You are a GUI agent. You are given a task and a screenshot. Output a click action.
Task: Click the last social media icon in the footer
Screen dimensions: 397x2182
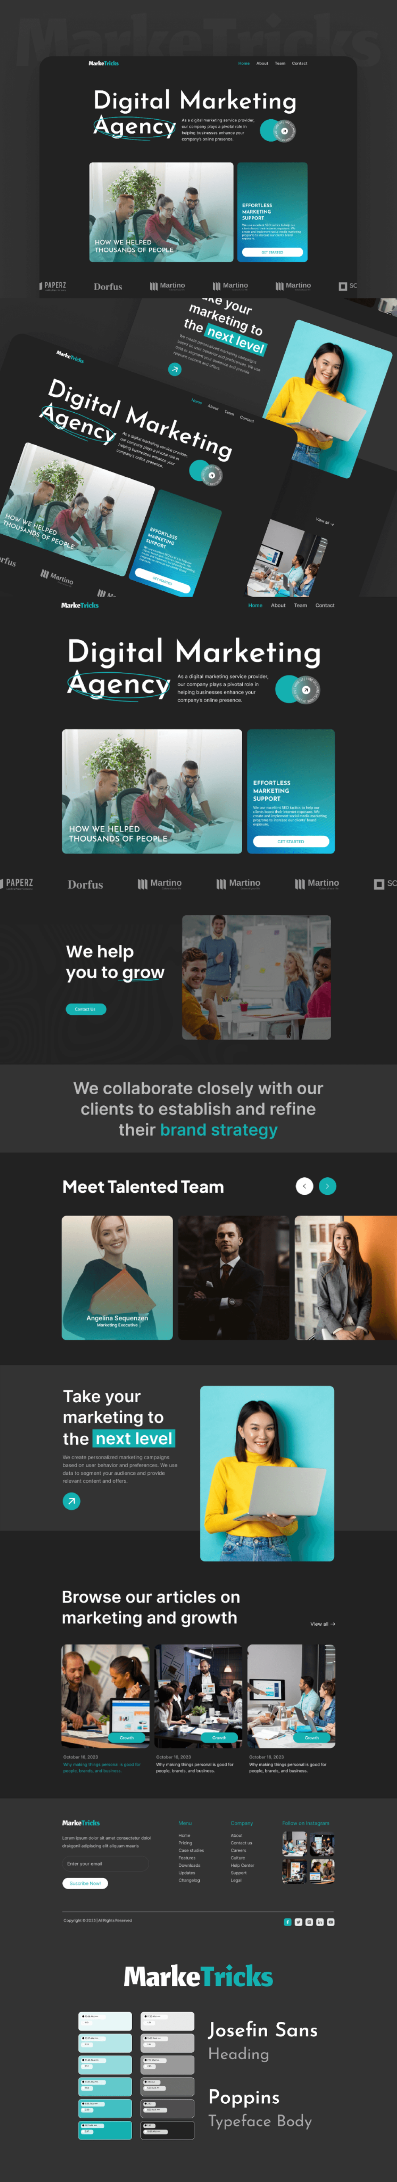[x=331, y=1921]
